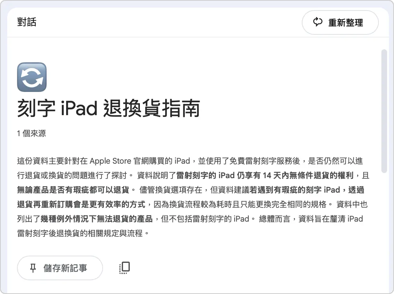Open the 1 個來源 source count
Screen dimensions: 394x294
[31, 133]
